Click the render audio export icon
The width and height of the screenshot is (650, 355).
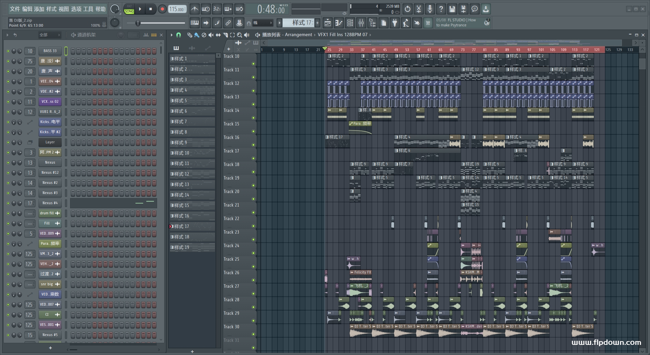tap(463, 9)
